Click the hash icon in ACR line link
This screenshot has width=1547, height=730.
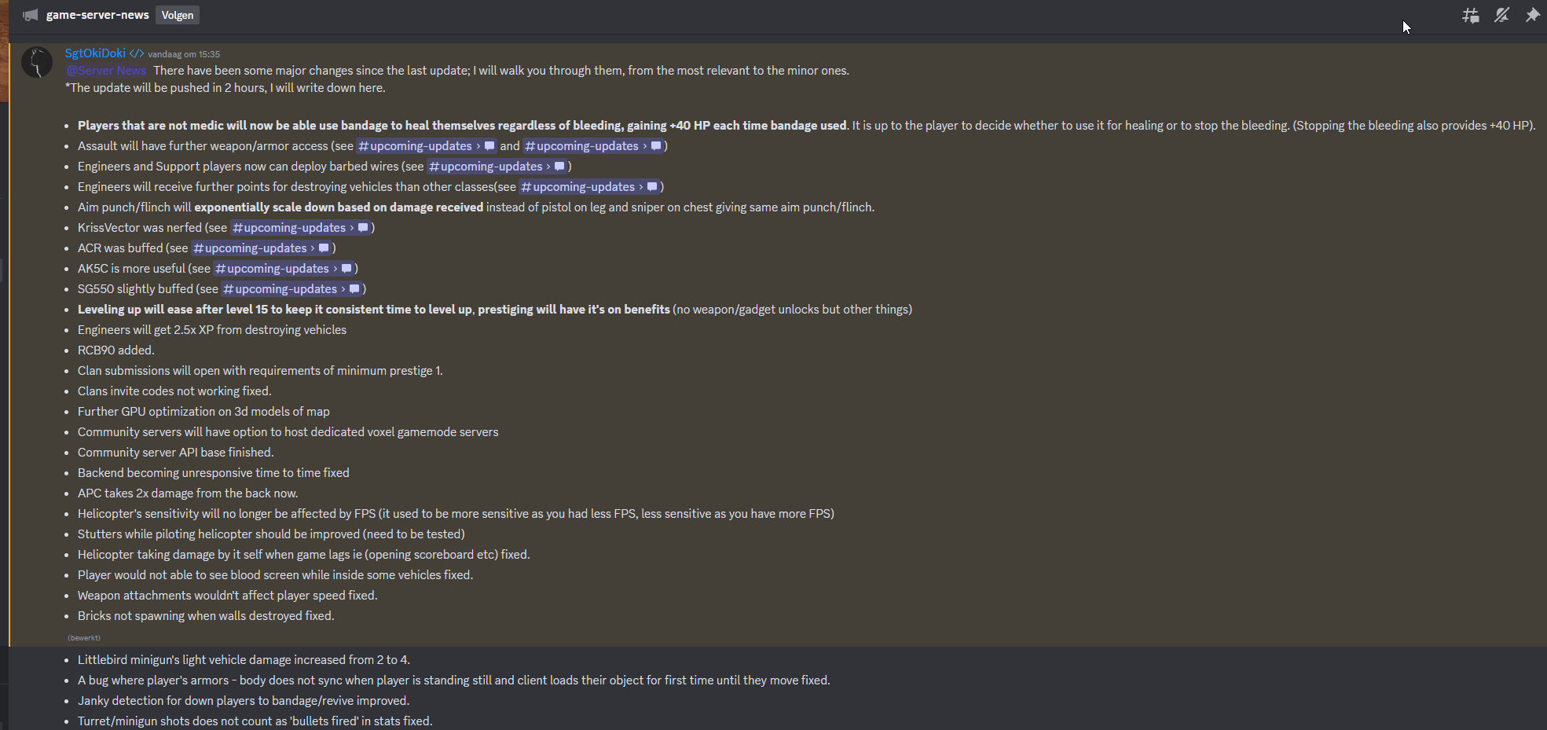[x=199, y=248]
